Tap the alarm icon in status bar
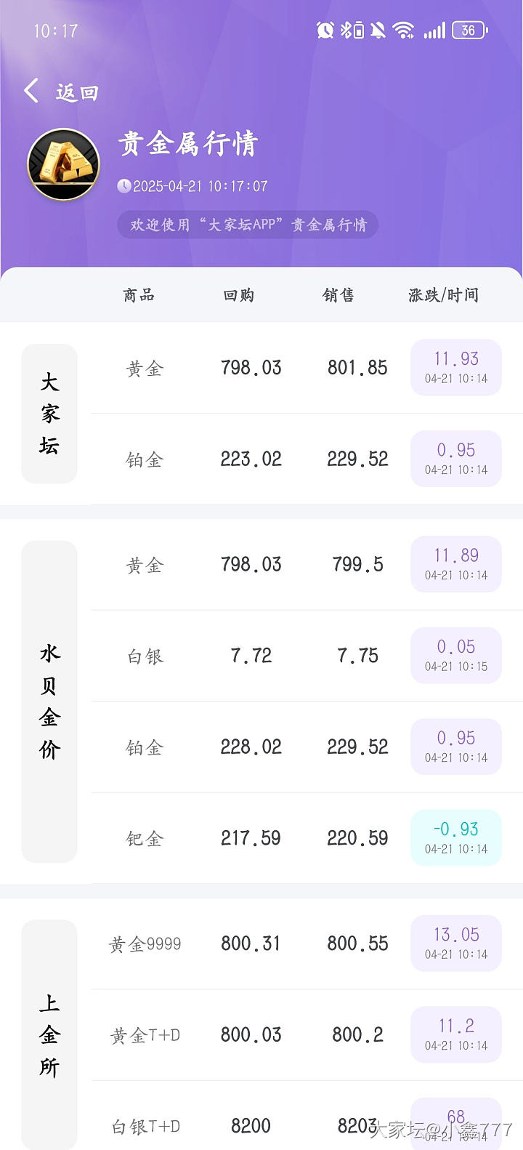This screenshot has width=523, height=1150. [325, 30]
